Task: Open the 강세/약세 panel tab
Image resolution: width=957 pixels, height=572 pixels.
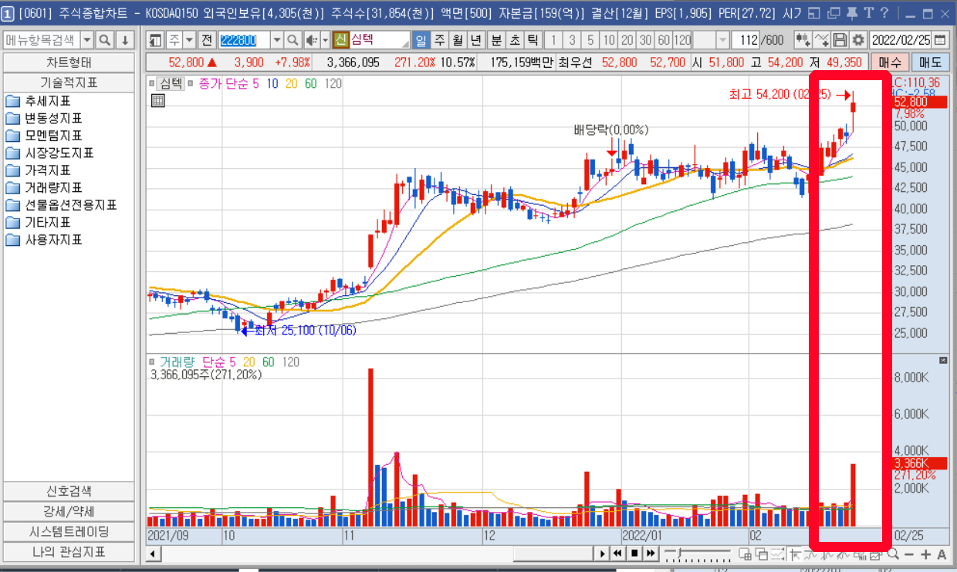Action: (x=69, y=511)
